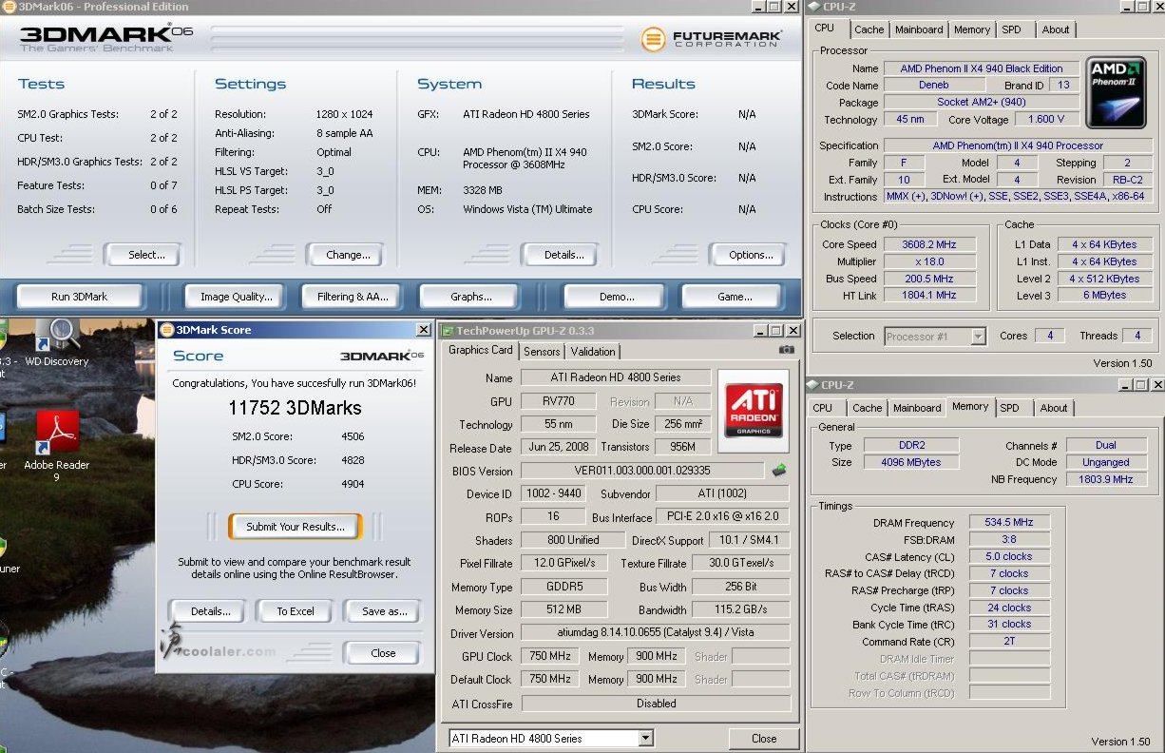Click the Run 3DMark button
The width and height of the screenshot is (1165, 753).
(x=80, y=297)
